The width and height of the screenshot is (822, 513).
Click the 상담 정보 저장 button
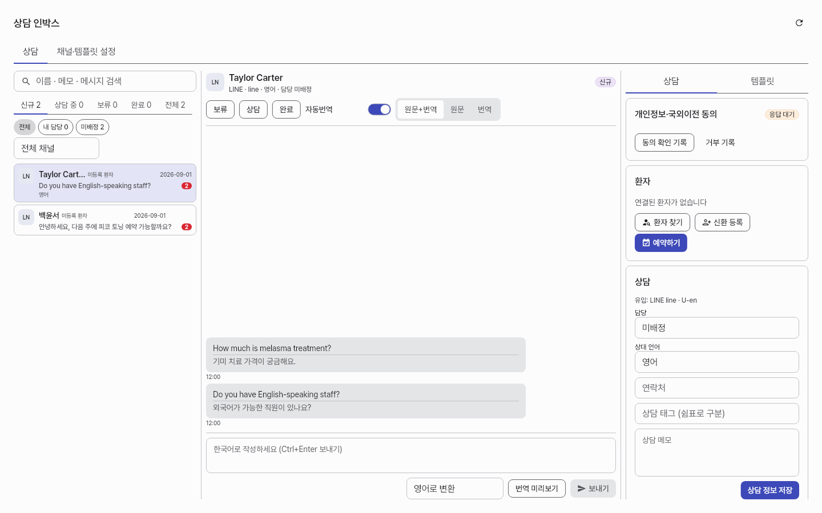coord(770,490)
